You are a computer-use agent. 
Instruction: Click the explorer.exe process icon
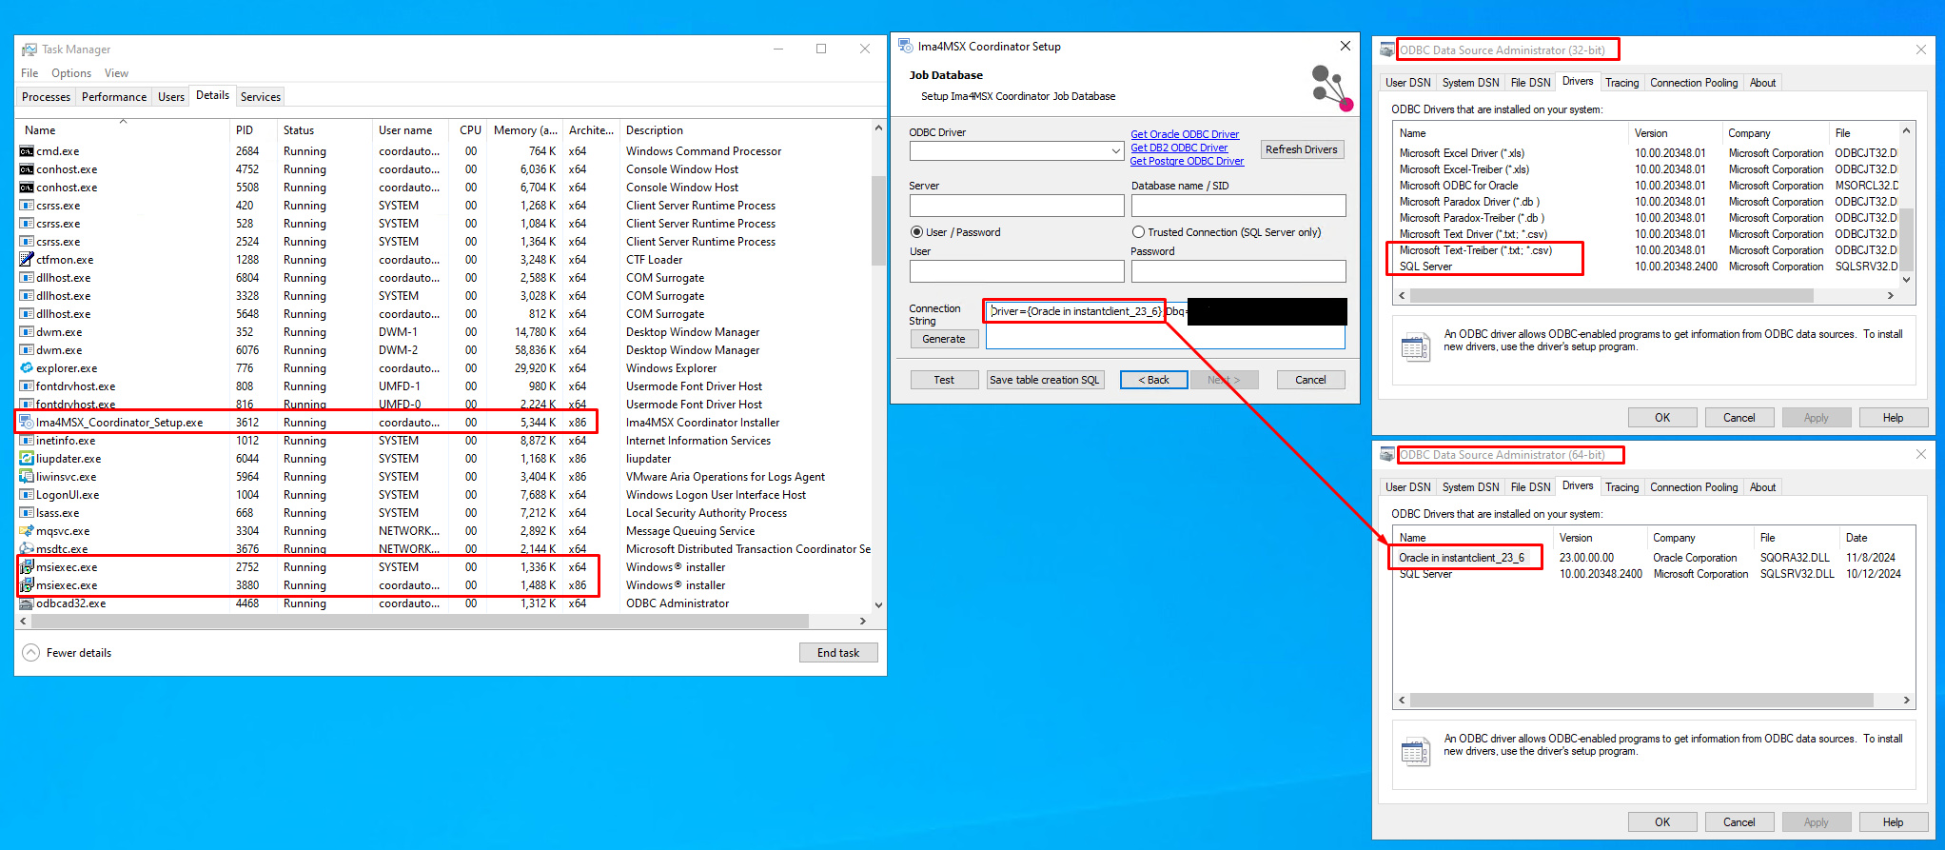pyautogui.click(x=27, y=368)
